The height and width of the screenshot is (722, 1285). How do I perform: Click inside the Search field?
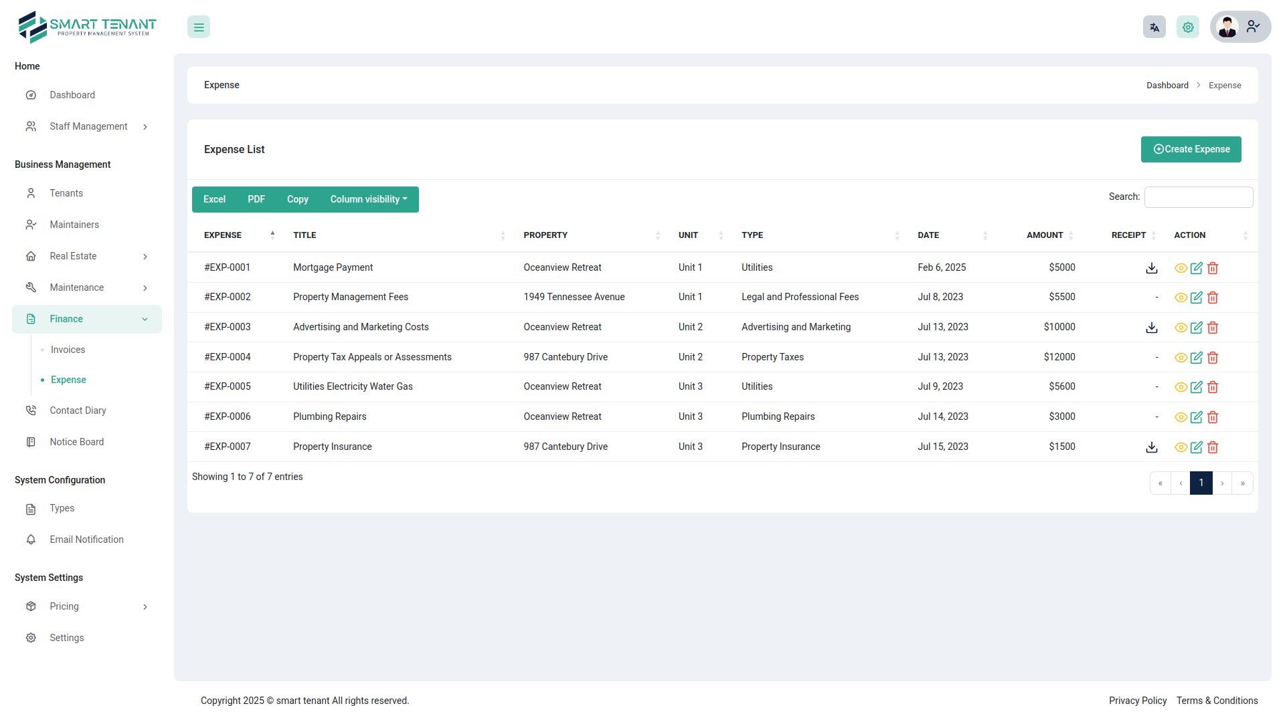click(1198, 197)
